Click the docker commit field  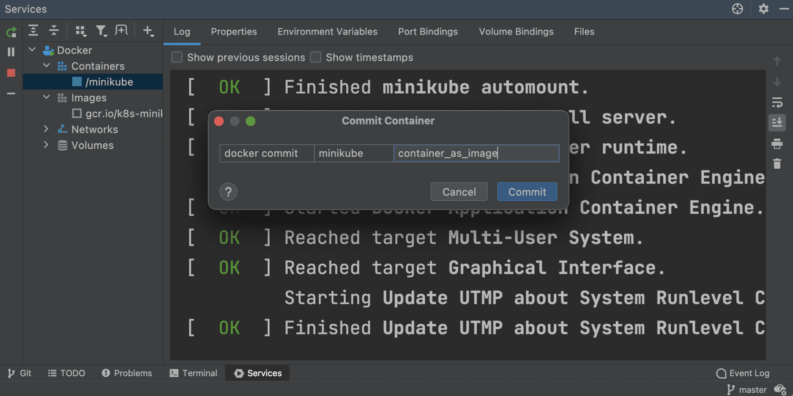tap(267, 153)
